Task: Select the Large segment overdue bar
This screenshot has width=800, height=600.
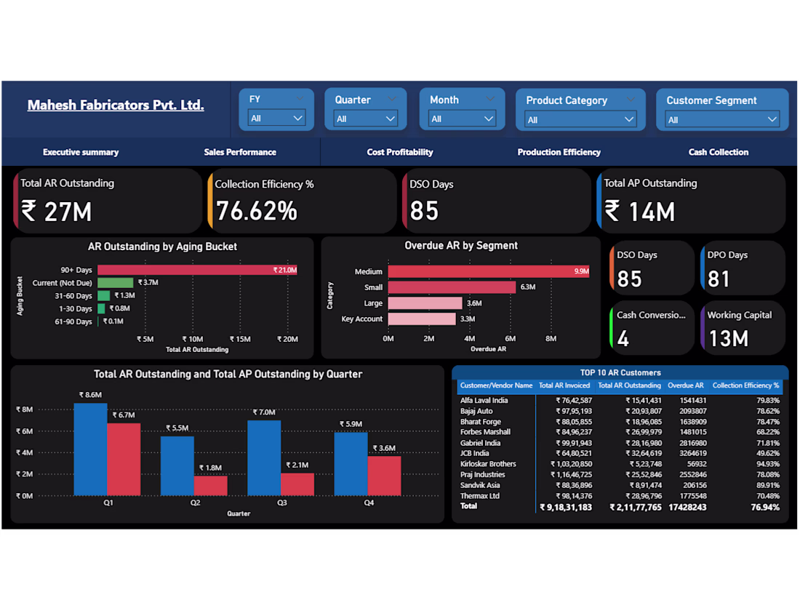Action: [425, 303]
